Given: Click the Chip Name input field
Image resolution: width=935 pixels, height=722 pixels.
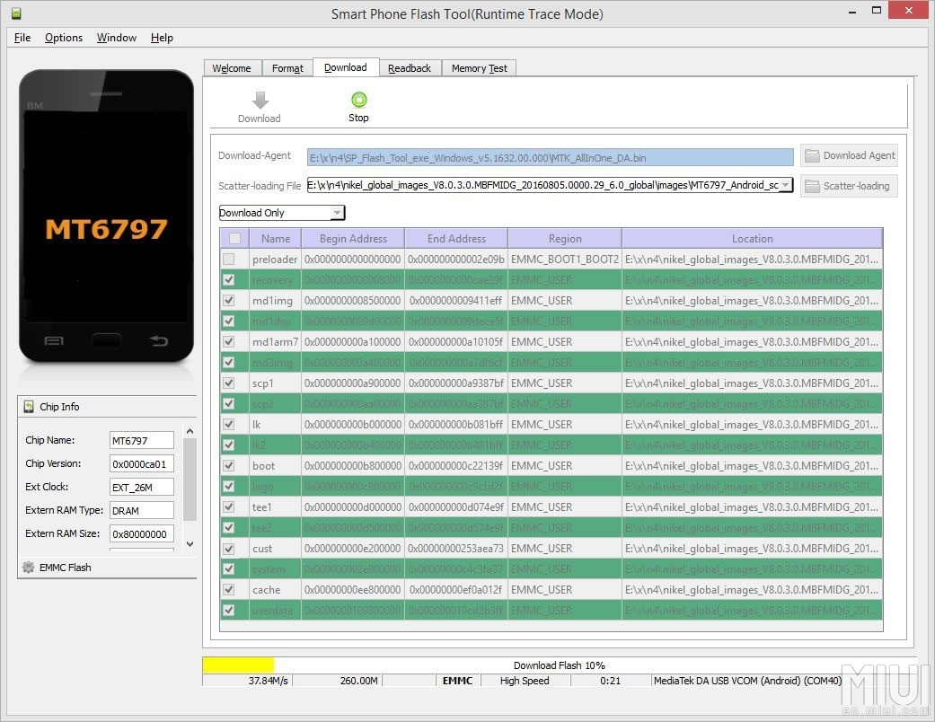Looking at the screenshot, I should [141, 441].
